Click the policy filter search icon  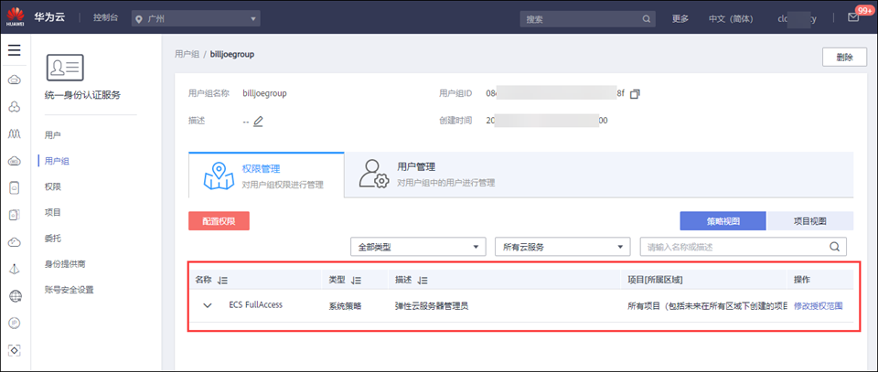834,247
